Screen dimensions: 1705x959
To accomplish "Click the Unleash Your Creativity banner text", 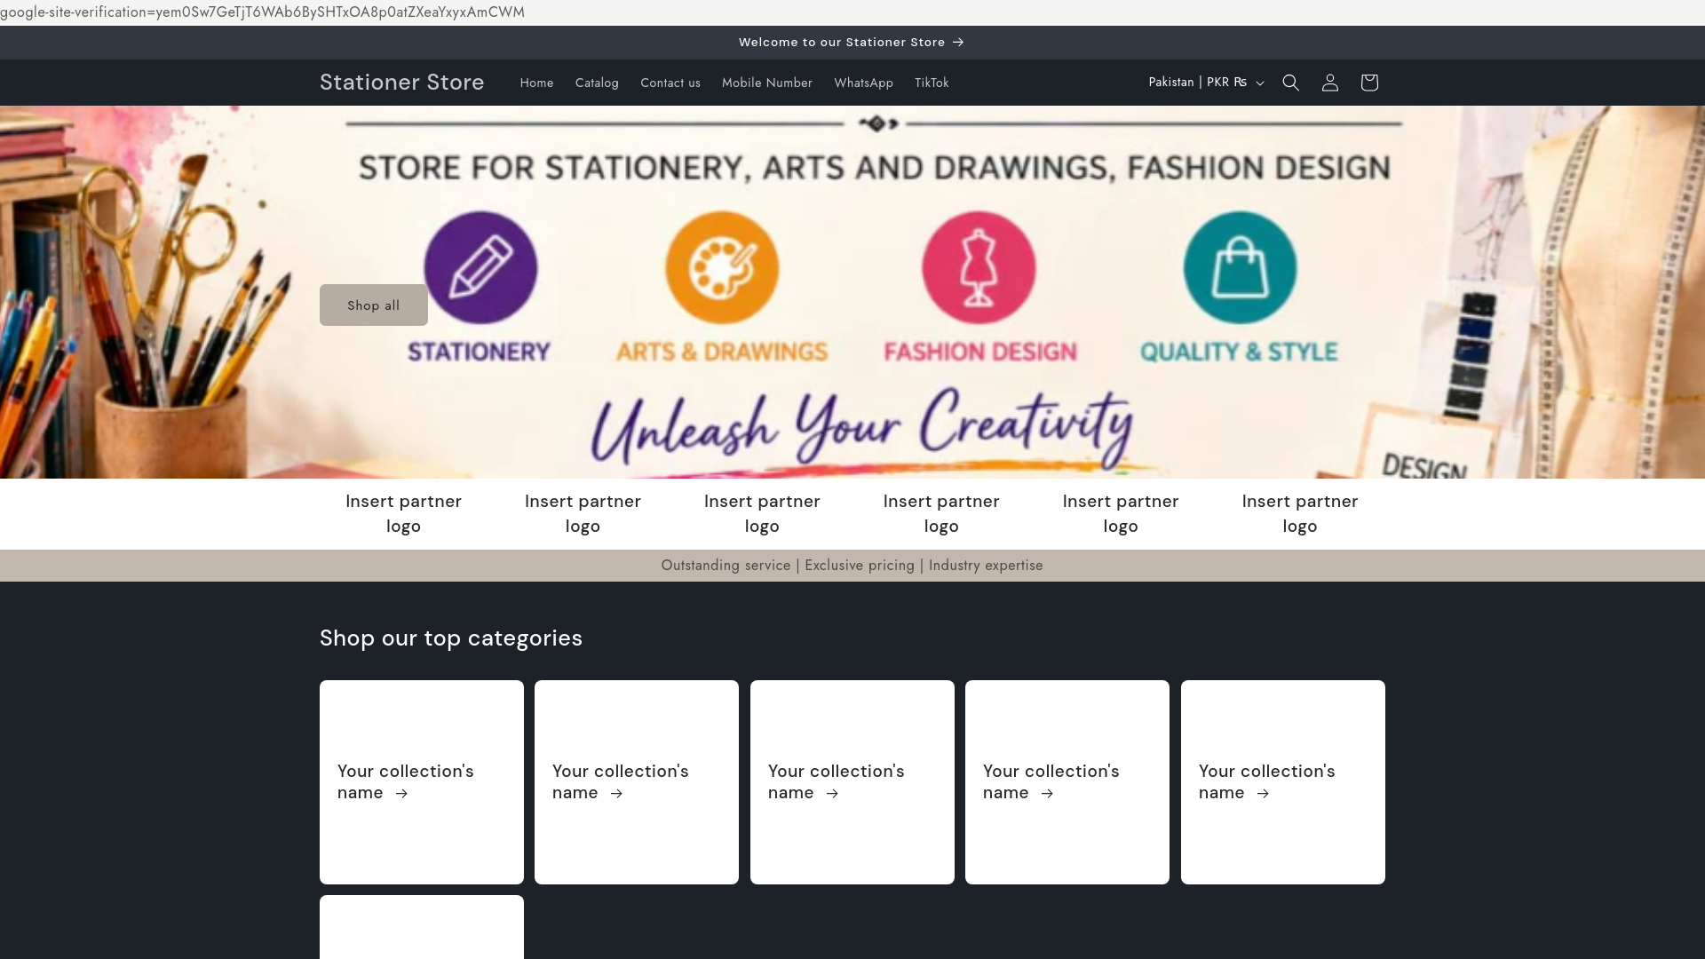I will [861, 428].
